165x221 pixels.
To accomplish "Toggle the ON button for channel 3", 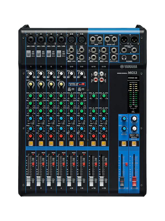I will pos(51,143).
